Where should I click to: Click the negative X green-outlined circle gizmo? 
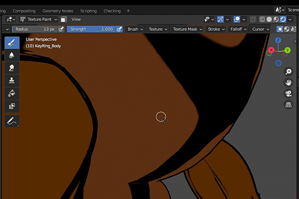click(269, 54)
